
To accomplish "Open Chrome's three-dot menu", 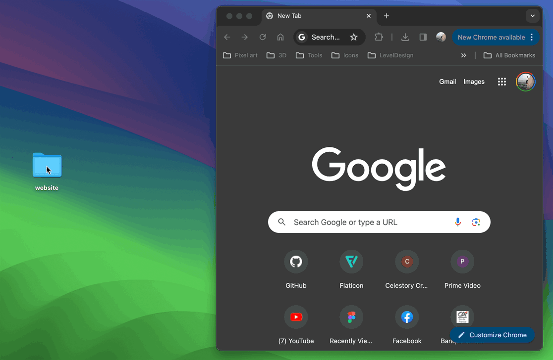I will pyautogui.click(x=532, y=37).
